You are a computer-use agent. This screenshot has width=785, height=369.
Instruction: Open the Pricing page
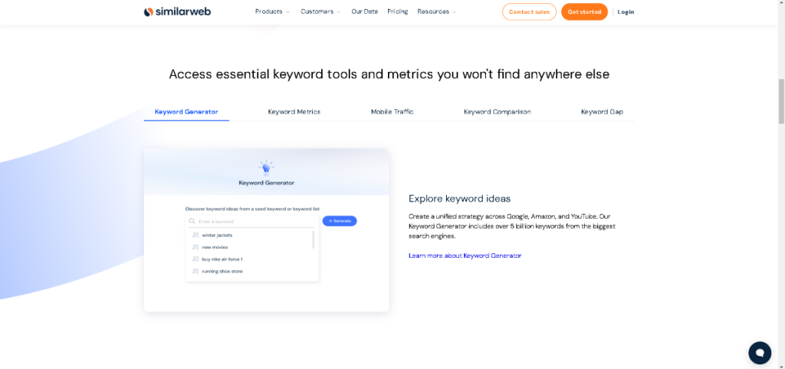pyautogui.click(x=398, y=12)
